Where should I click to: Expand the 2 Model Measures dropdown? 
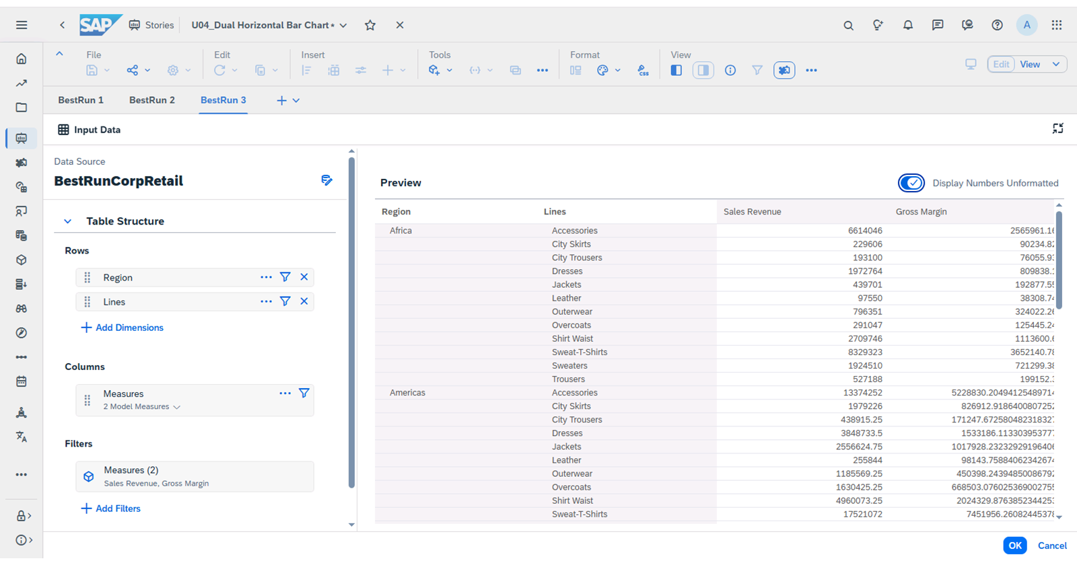(x=177, y=407)
